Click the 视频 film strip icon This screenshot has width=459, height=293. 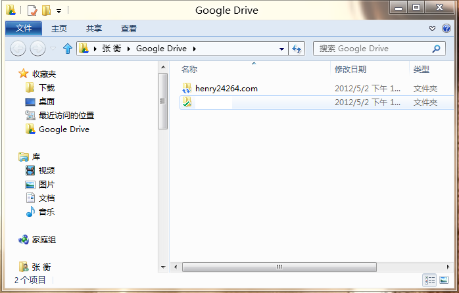tap(30, 170)
